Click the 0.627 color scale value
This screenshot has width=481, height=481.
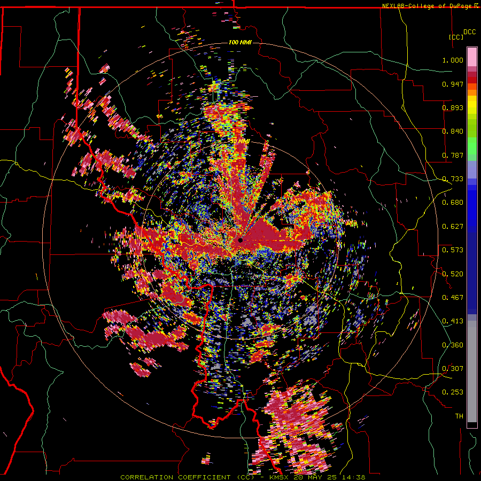pyautogui.click(x=453, y=227)
